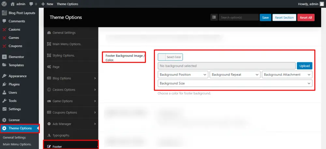
Task: Expand Ads Manager chevron
Action: [95, 124]
